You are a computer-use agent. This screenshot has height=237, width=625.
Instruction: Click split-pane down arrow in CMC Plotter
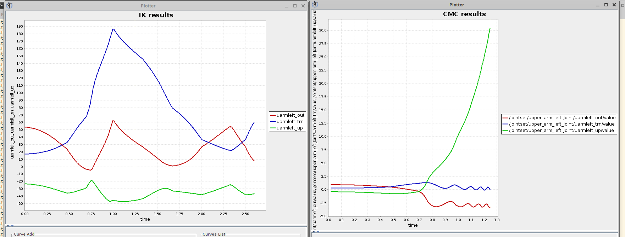318,231
